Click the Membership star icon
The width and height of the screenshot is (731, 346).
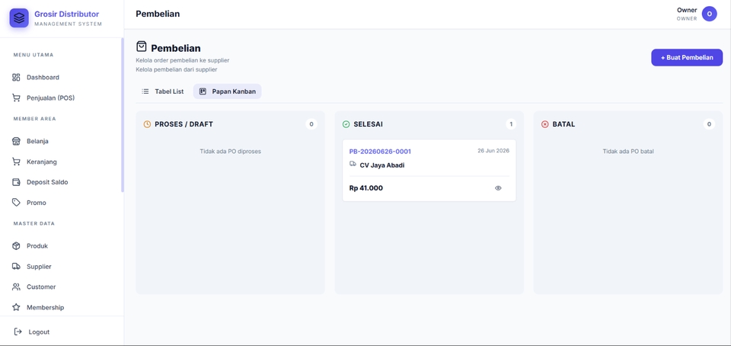[16, 307]
